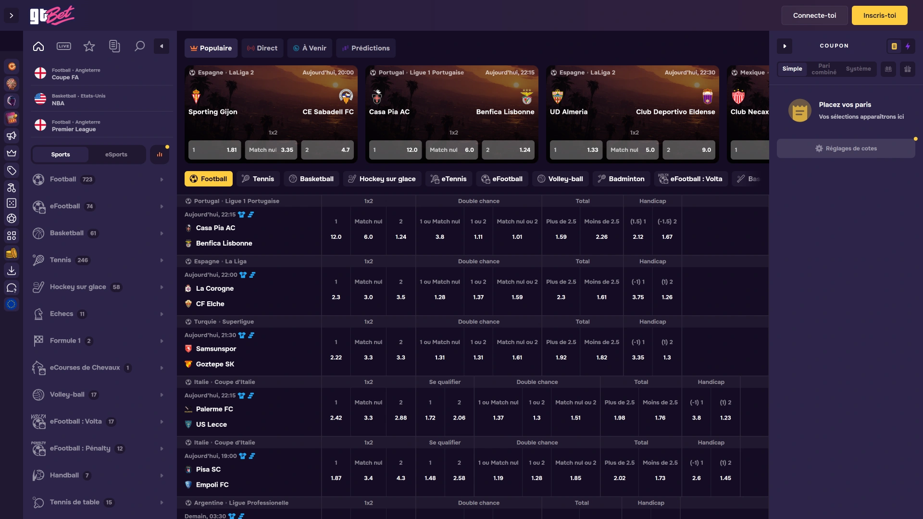Open the Coupe FA league shortcut
The image size is (923, 519).
(102, 74)
